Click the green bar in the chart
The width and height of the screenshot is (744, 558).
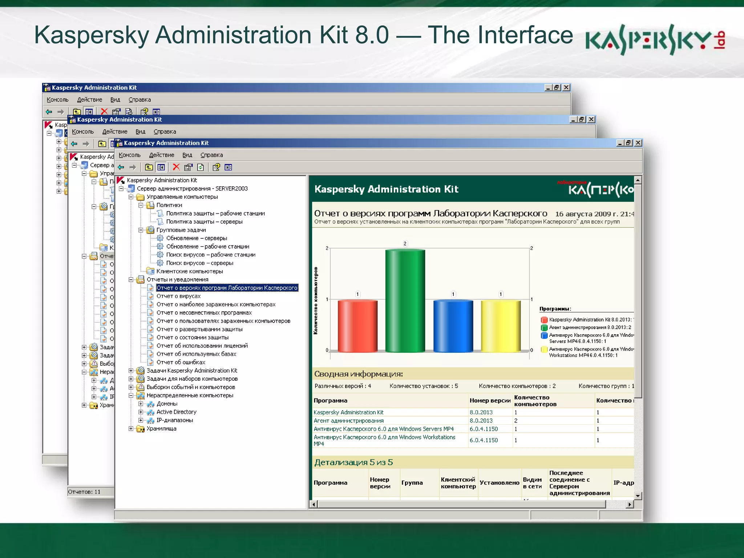pyautogui.click(x=405, y=301)
